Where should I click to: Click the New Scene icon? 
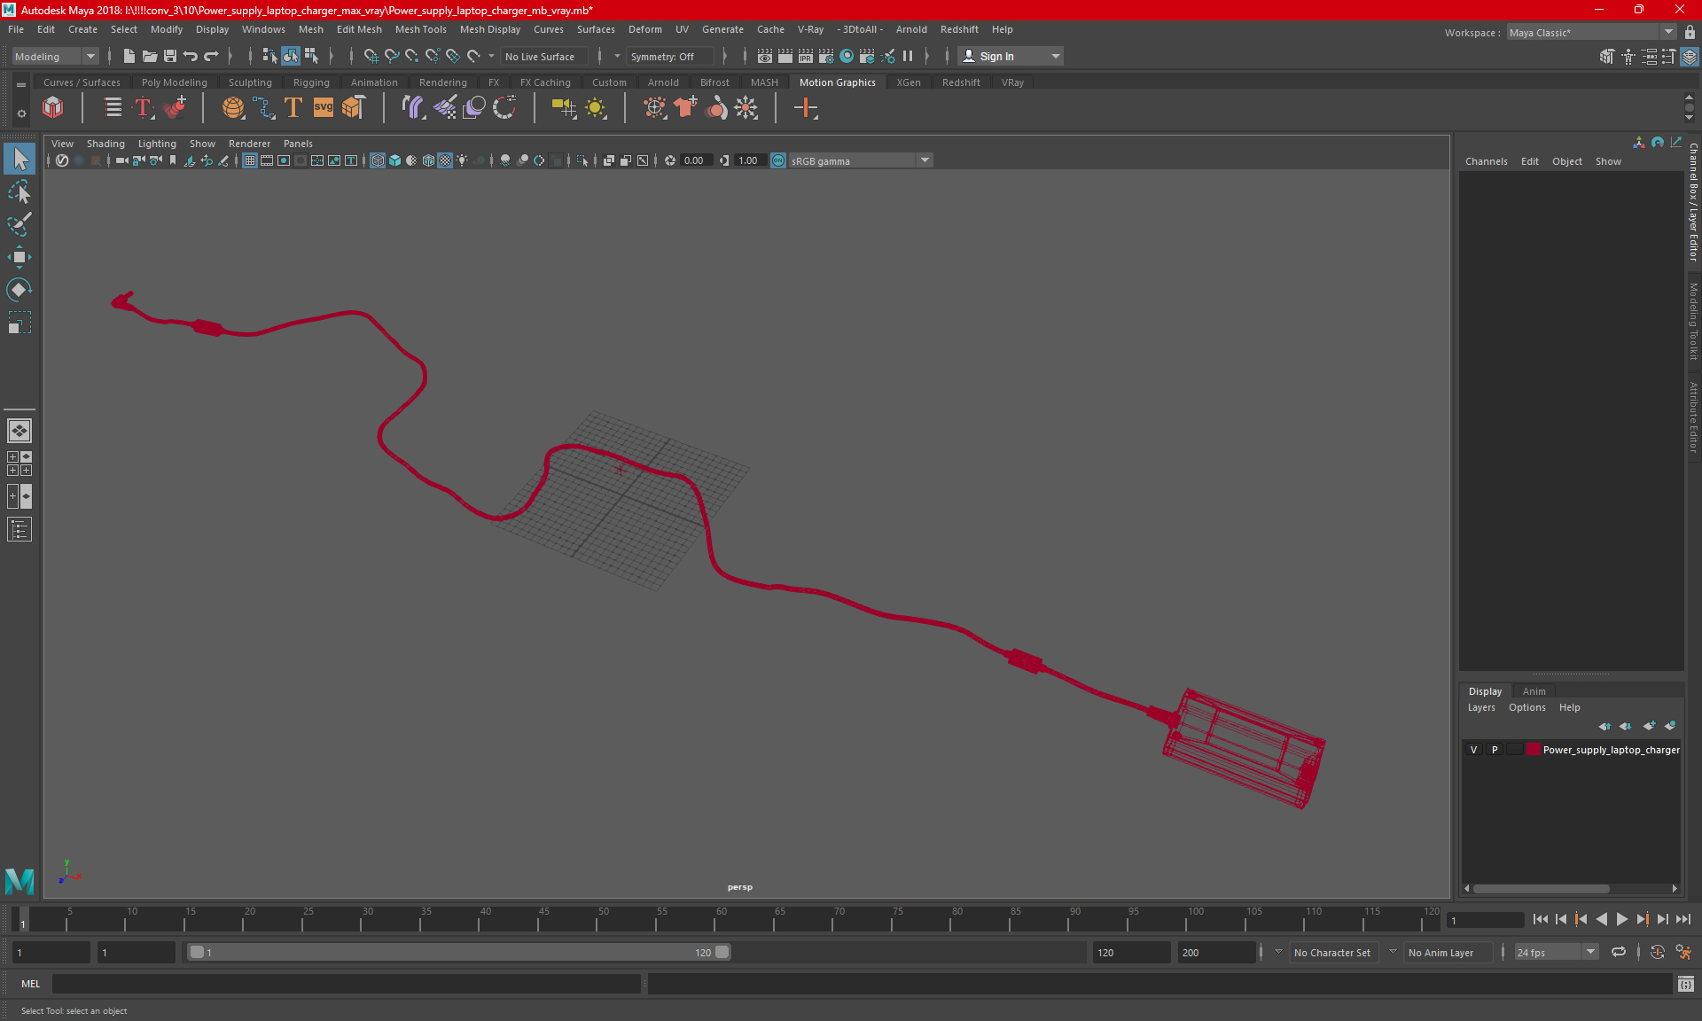pos(129,56)
